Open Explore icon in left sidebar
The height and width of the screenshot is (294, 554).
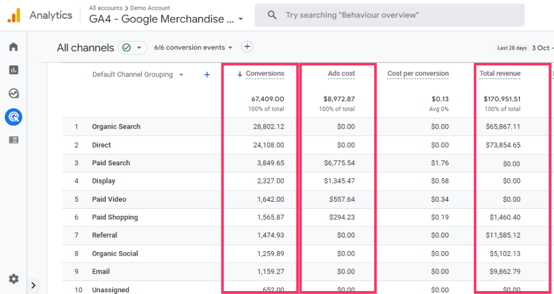coord(13,93)
